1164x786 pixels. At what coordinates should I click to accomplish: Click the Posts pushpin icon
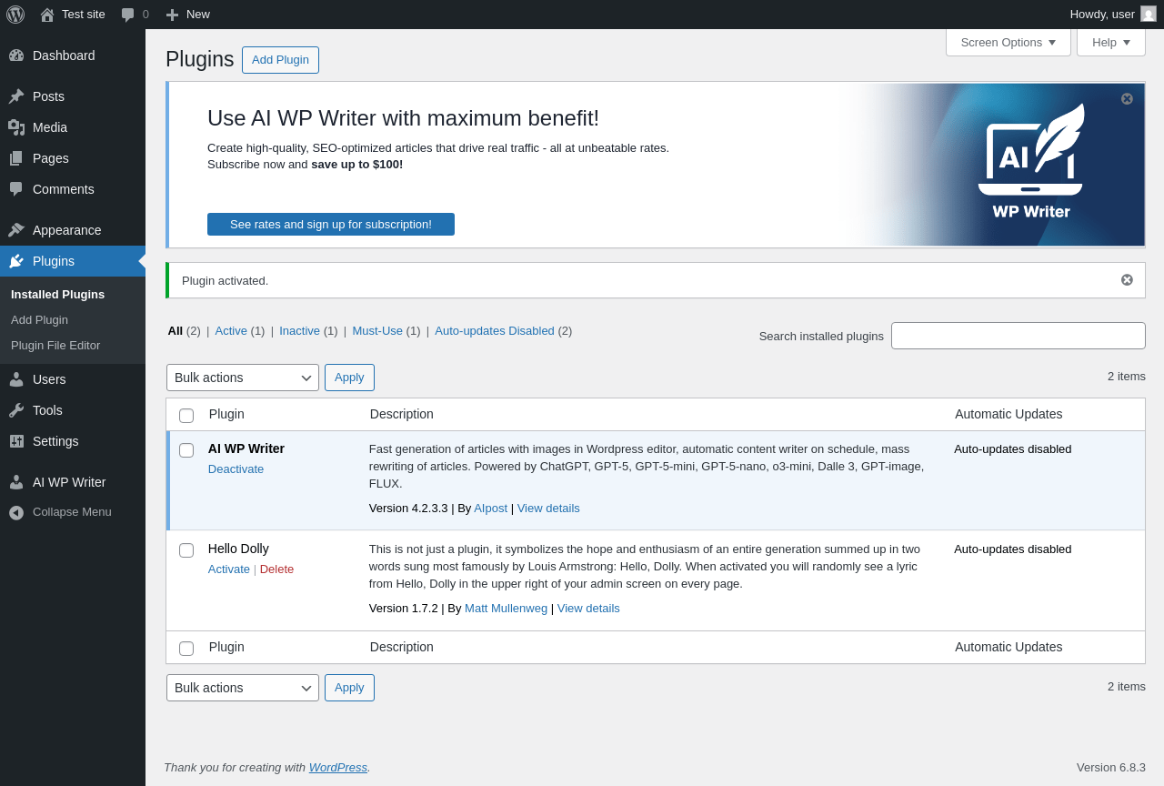[x=16, y=96]
